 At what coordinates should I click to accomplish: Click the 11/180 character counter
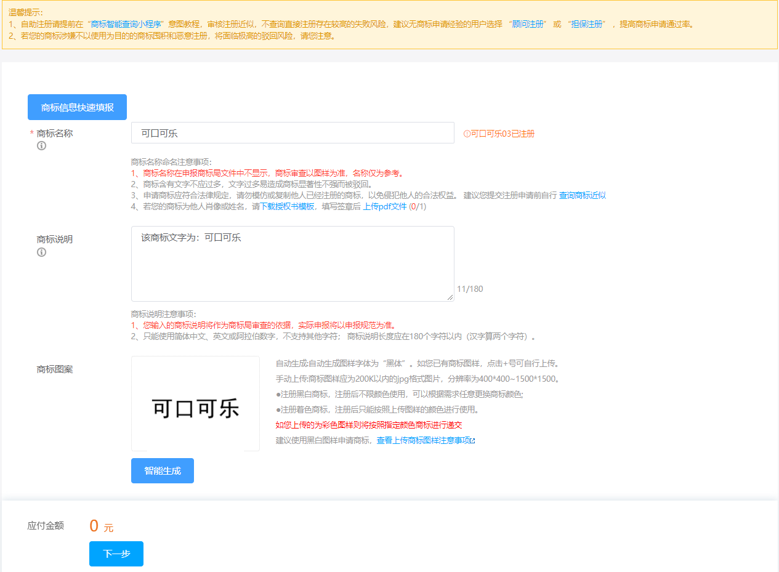[470, 289]
